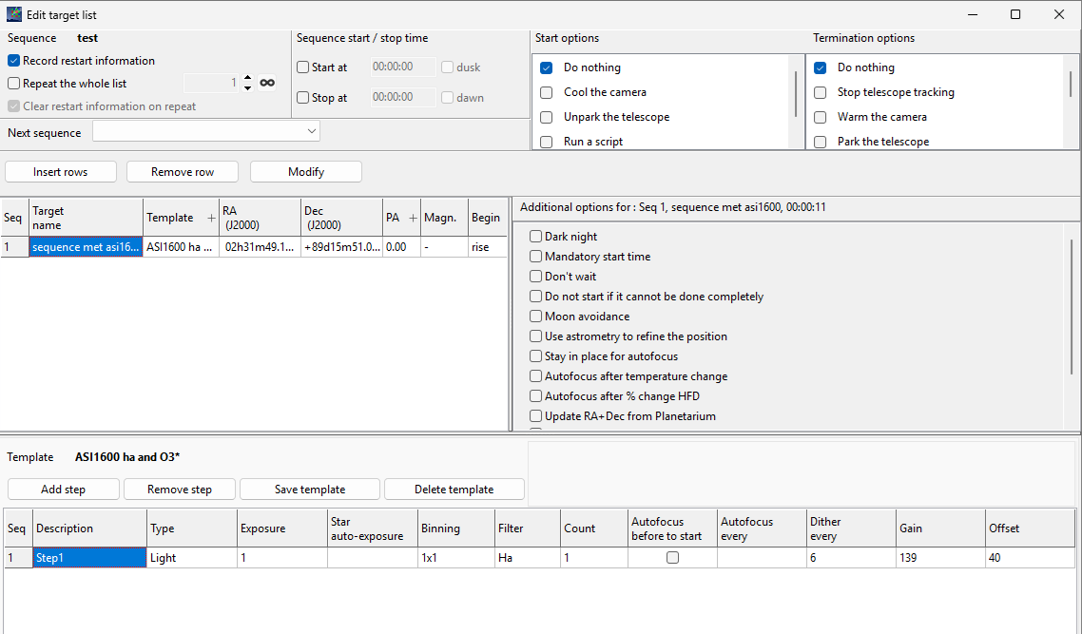Click the Target name column header

(x=86, y=218)
